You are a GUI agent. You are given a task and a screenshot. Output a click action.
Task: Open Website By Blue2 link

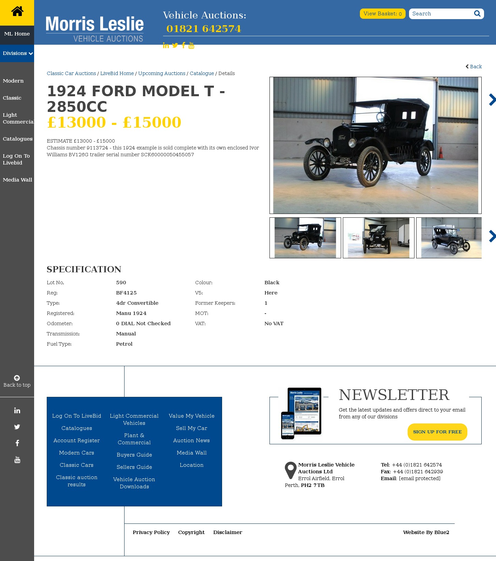426,532
